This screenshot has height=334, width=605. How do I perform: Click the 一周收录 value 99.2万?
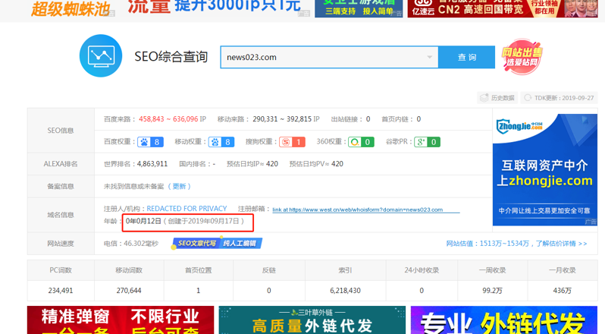coord(492,291)
